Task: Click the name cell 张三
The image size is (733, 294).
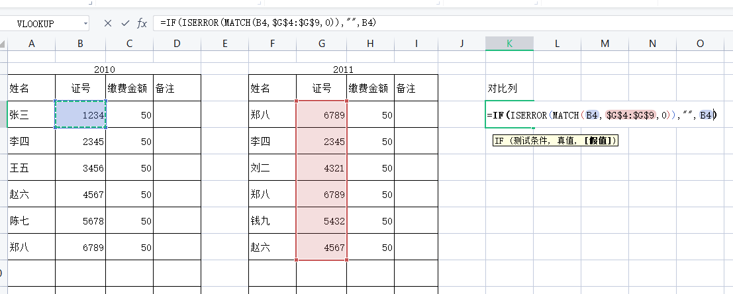Action: (31, 115)
